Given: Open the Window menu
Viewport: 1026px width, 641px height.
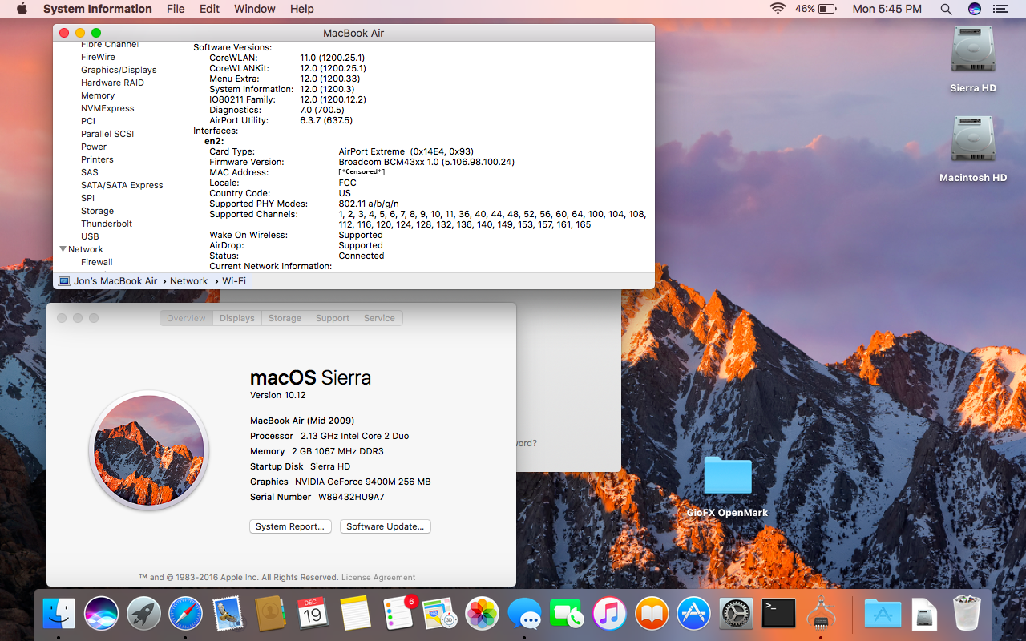Looking at the screenshot, I should pos(253,9).
